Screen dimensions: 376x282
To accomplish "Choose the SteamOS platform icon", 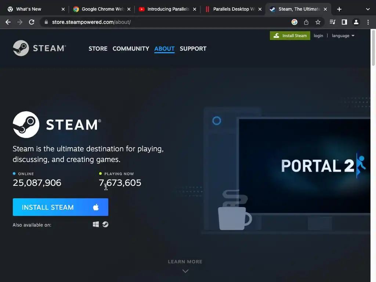I will click(105, 224).
